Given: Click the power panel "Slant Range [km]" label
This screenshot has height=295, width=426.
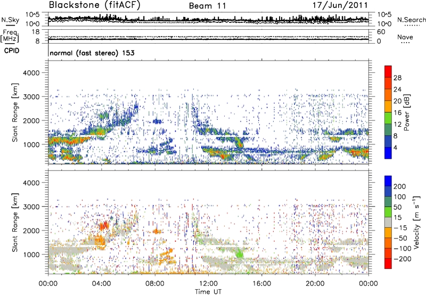Looking at the screenshot, I should pos(15,112).
